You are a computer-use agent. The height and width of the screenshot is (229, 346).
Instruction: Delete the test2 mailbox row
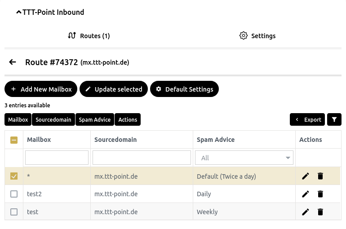[x=320, y=194]
